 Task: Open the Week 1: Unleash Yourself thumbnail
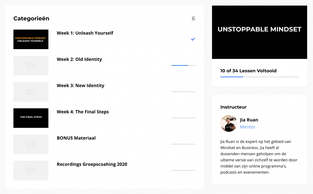(31, 39)
